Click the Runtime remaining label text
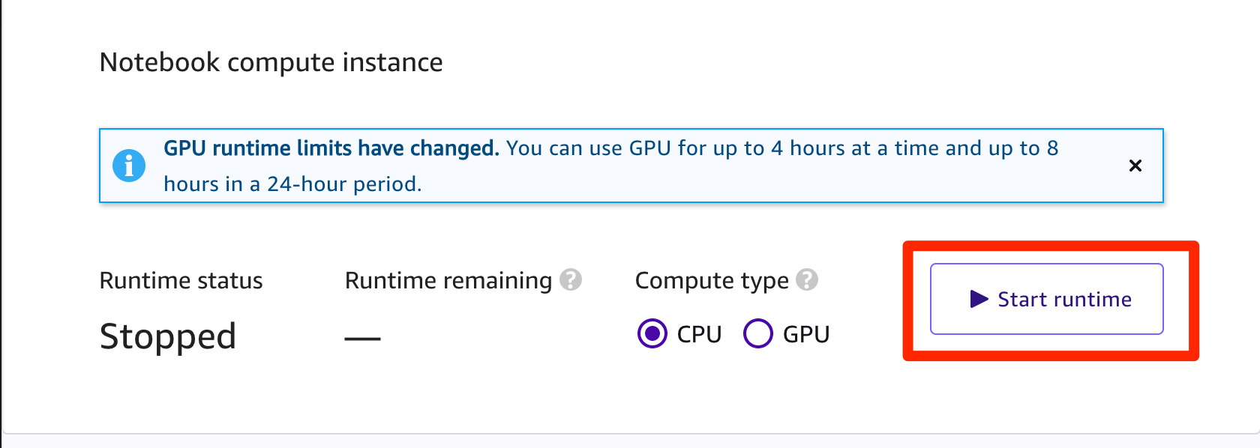Screen dimensions: 1260x448 click(x=448, y=281)
